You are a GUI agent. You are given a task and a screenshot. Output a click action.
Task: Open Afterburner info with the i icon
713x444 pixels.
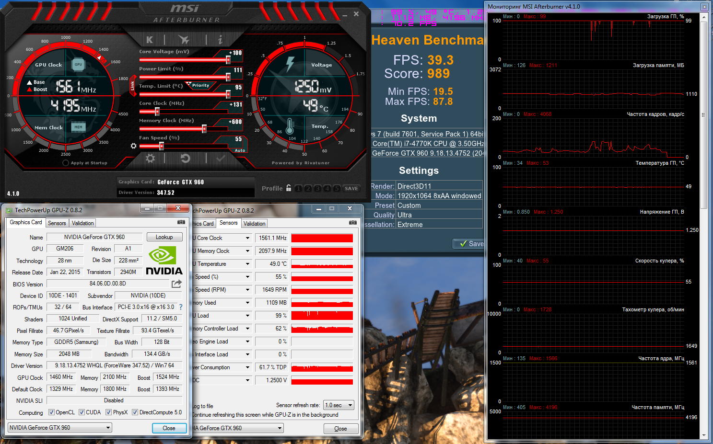pos(220,40)
